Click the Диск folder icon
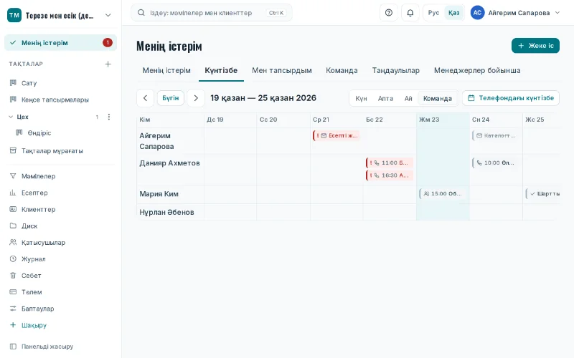574x358 pixels. [13, 226]
